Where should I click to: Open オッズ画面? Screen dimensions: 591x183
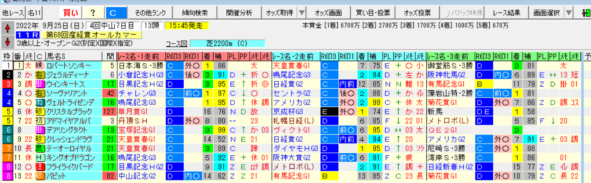[328, 13]
